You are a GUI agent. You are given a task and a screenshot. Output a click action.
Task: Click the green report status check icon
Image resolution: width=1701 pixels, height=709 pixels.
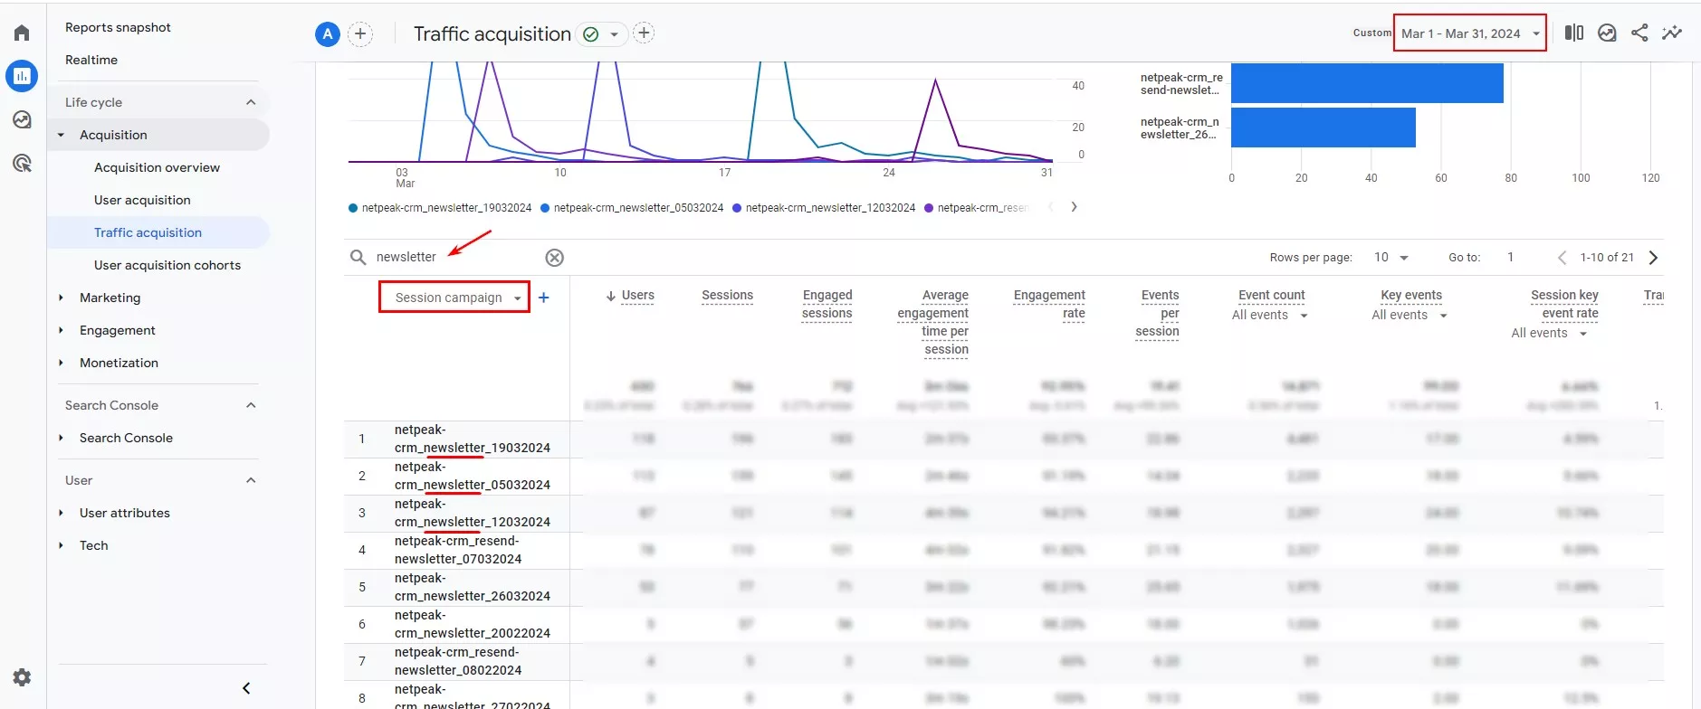tap(591, 34)
